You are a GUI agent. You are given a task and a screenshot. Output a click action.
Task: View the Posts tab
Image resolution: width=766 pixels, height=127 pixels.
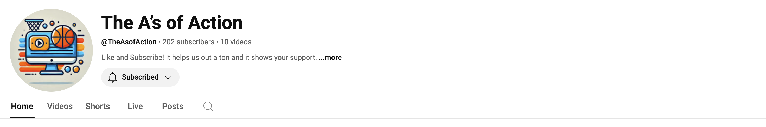[173, 106]
